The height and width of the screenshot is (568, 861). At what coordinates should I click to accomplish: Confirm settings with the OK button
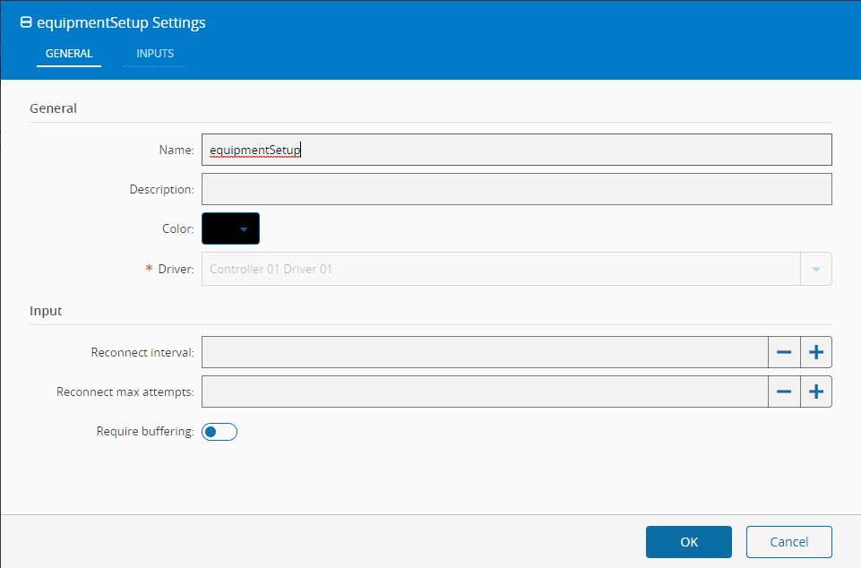688,541
